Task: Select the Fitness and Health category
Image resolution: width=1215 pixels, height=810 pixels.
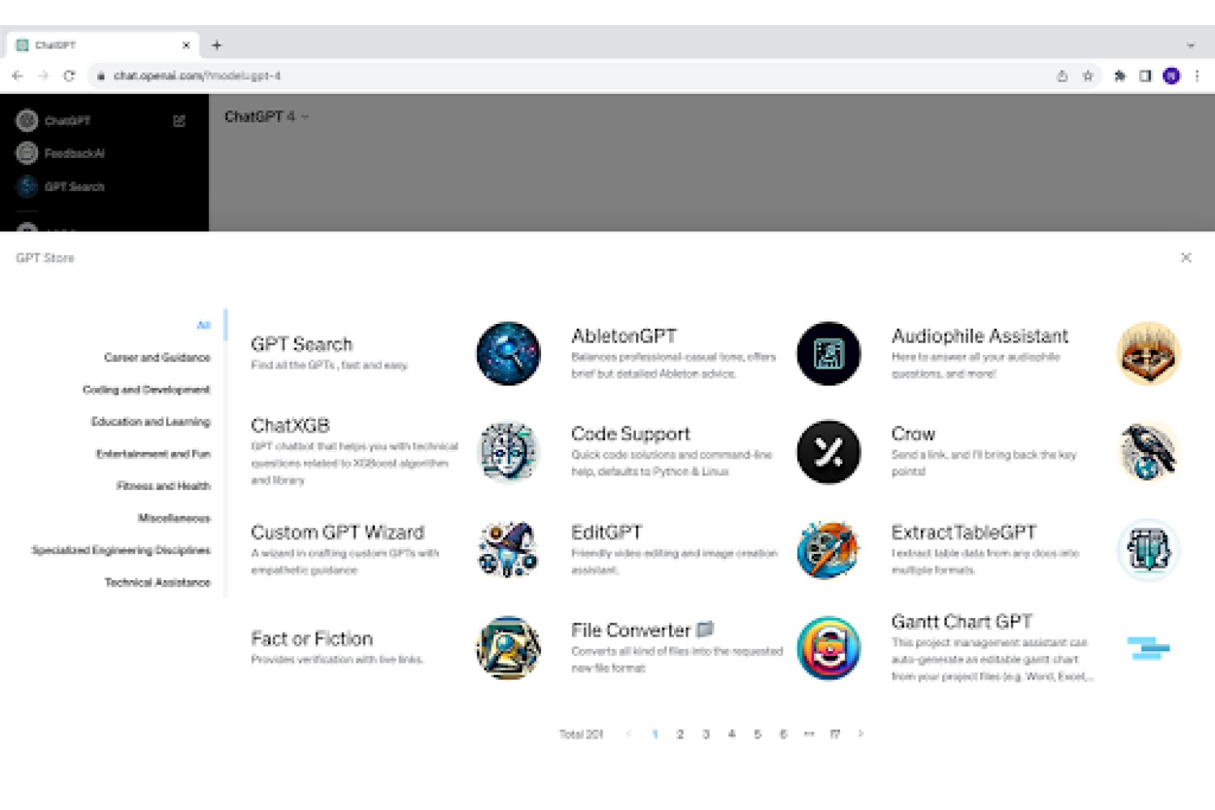Action: (164, 486)
